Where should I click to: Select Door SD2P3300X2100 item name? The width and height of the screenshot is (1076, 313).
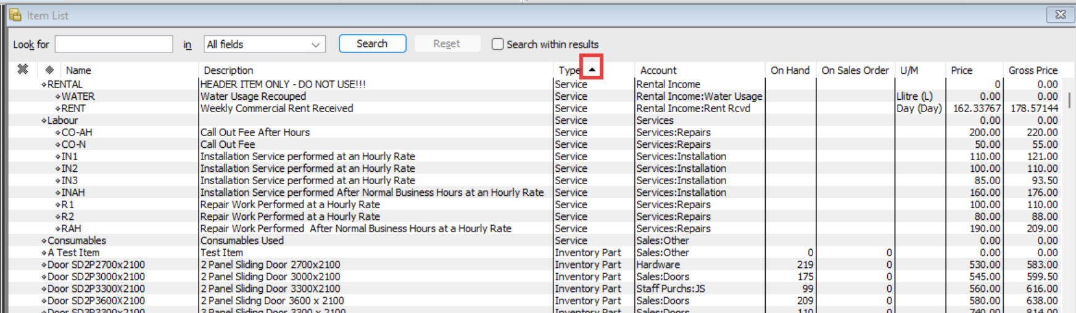pos(96,289)
